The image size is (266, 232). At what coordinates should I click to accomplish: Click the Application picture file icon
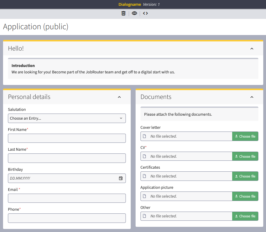[144, 196]
